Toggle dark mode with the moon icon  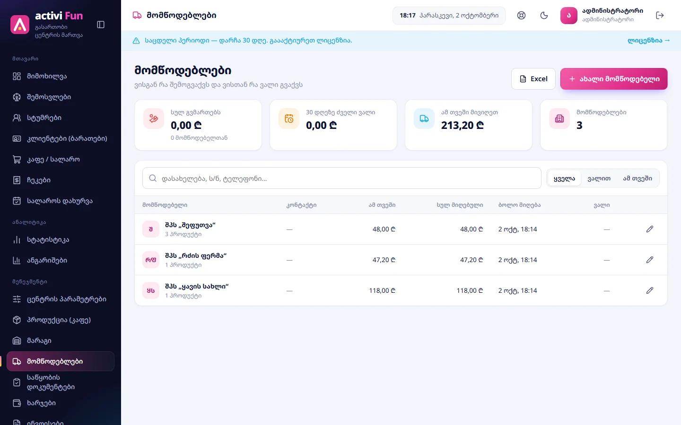pyautogui.click(x=544, y=16)
